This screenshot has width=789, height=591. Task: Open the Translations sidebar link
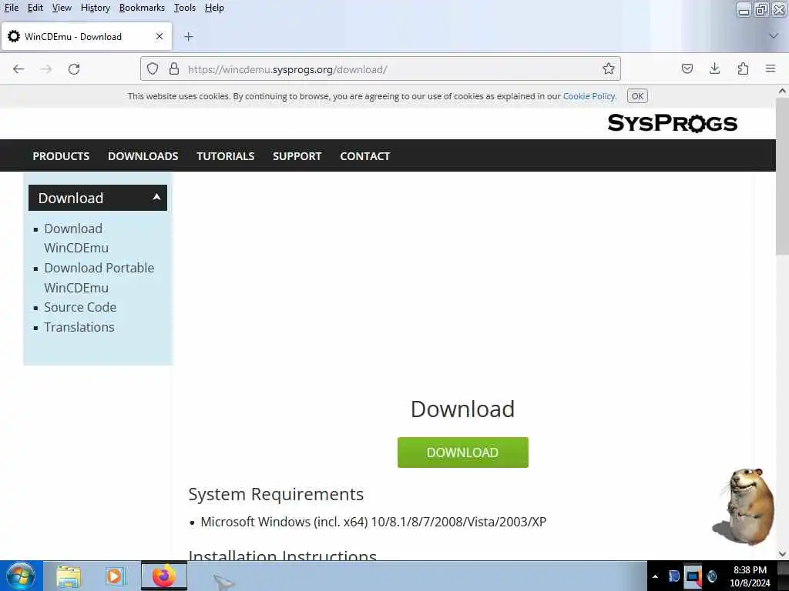click(79, 327)
